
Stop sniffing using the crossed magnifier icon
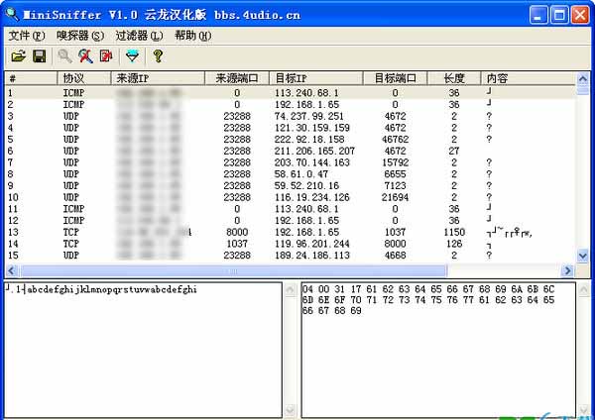(85, 56)
